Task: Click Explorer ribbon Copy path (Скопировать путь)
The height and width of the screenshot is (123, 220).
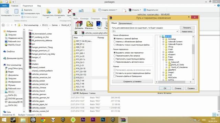Action: [30, 13]
